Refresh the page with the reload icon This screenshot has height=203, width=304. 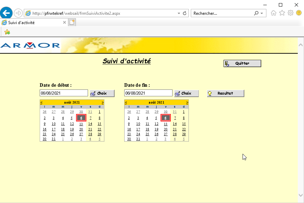coord(185,13)
